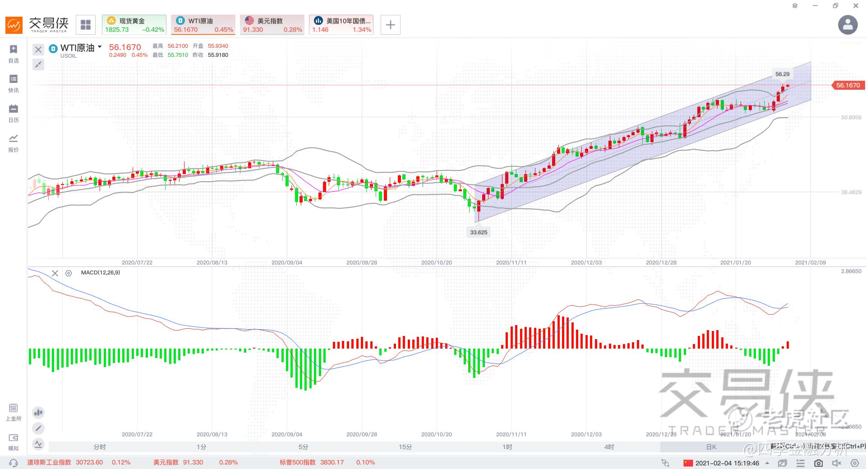
Task: Click the 美元指数 ticker in status bar
Action: (195, 462)
